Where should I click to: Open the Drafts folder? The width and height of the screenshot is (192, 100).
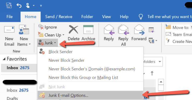[x=12, y=98]
